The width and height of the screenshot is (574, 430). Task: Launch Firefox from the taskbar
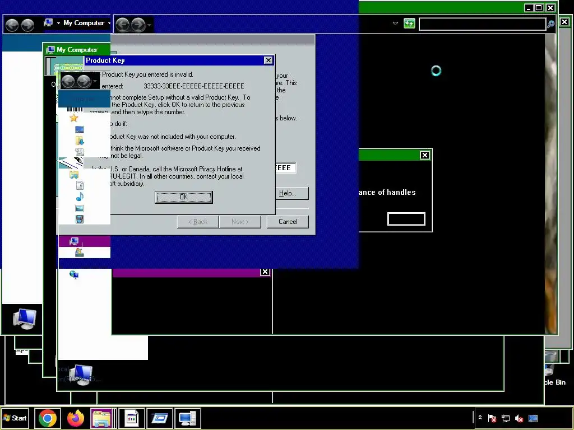click(x=76, y=418)
